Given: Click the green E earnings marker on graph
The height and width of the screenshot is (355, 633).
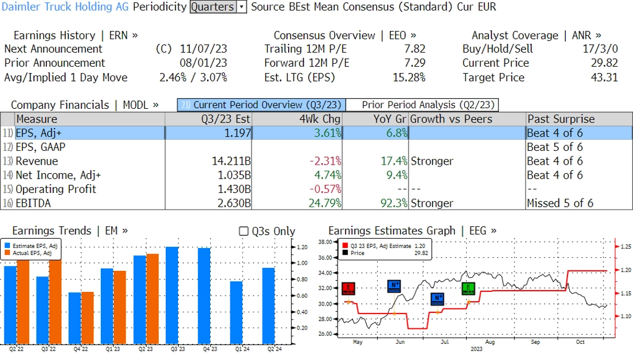Looking at the screenshot, I should tap(469, 288).
